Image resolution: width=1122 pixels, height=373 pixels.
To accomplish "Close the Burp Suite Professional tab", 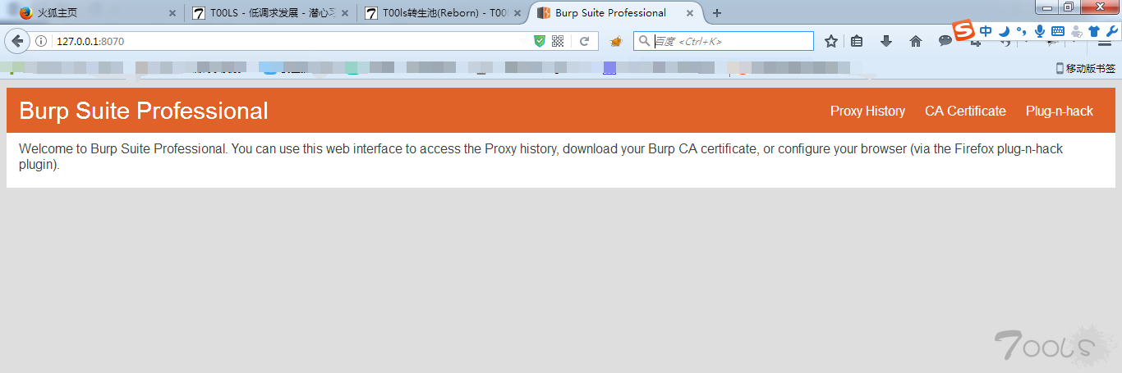I will (691, 14).
